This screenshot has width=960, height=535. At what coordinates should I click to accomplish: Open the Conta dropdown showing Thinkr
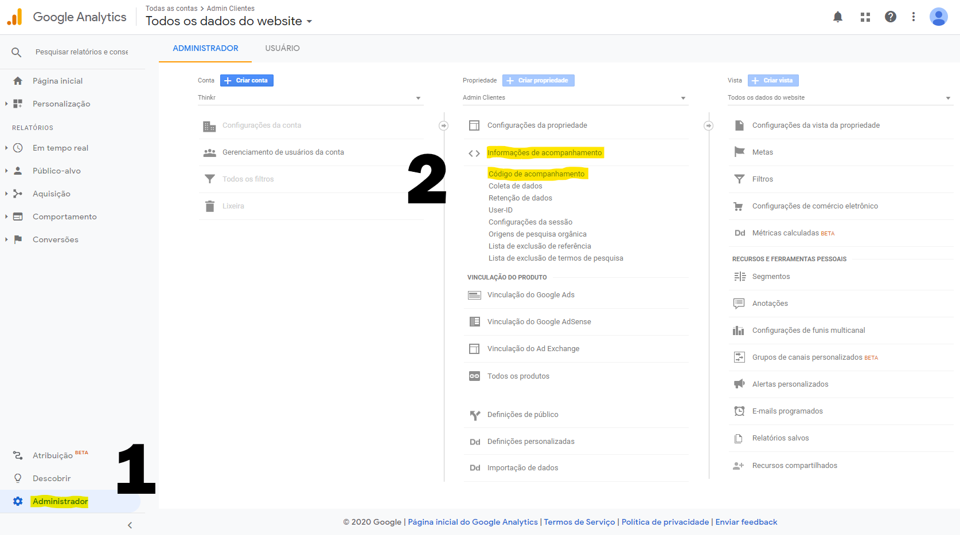(x=310, y=97)
